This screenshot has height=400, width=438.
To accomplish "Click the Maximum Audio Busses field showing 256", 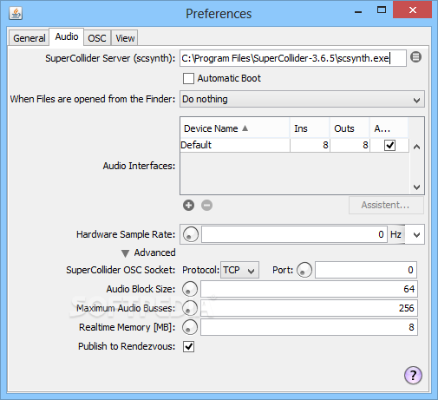I will coord(309,308).
